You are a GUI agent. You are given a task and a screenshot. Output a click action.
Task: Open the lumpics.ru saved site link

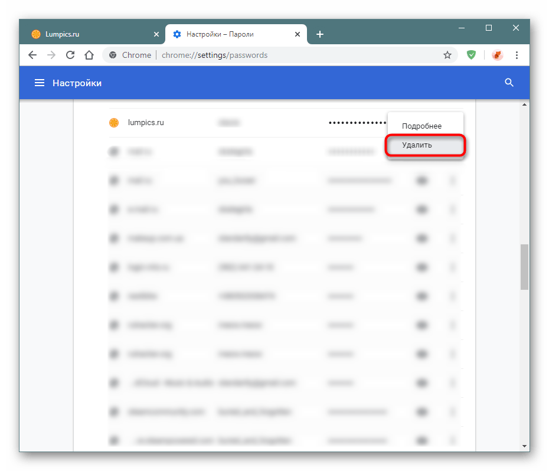click(146, 123)
